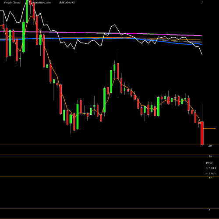
Task: Click the MunafaSutra.com watermark label
Action: click(x=40, y=3)
